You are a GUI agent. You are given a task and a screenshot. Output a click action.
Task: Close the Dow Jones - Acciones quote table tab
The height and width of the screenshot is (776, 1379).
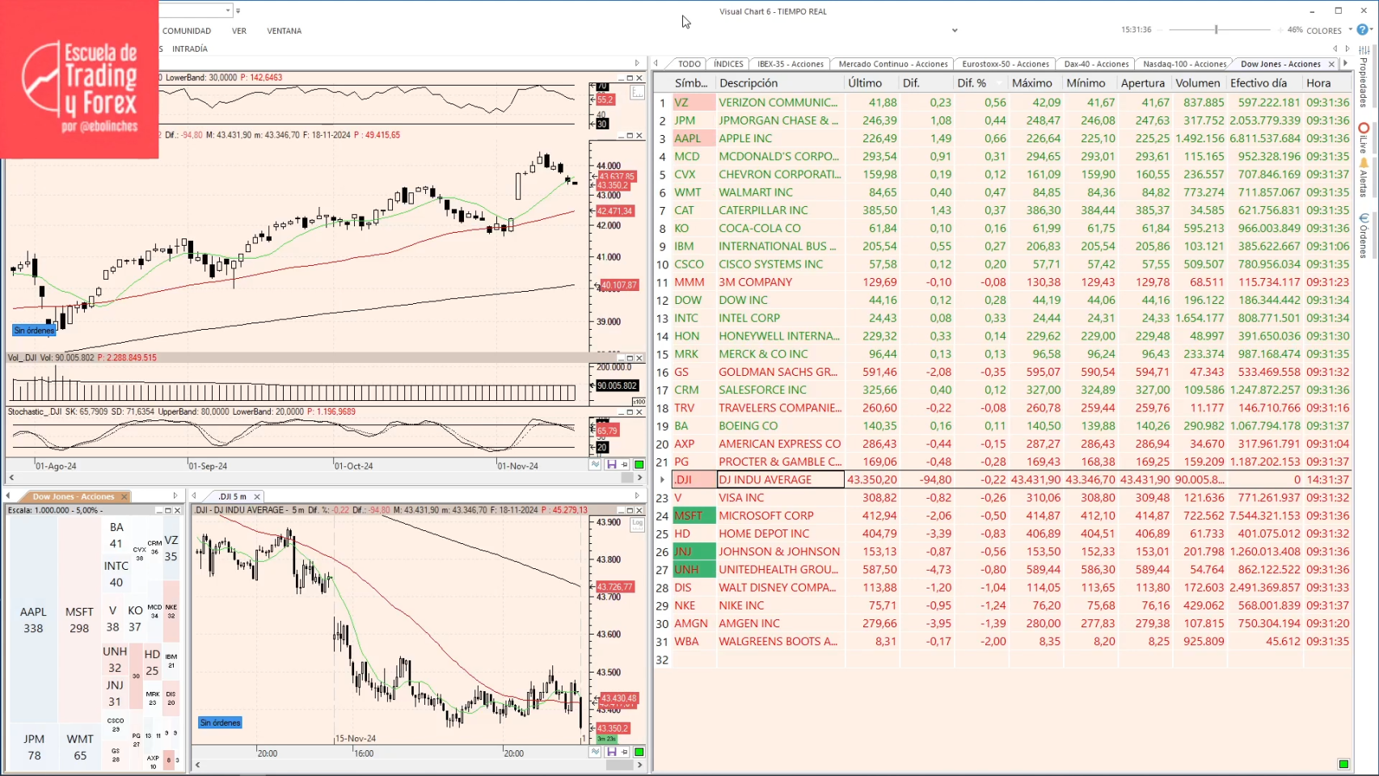(x=1331, y=64)
